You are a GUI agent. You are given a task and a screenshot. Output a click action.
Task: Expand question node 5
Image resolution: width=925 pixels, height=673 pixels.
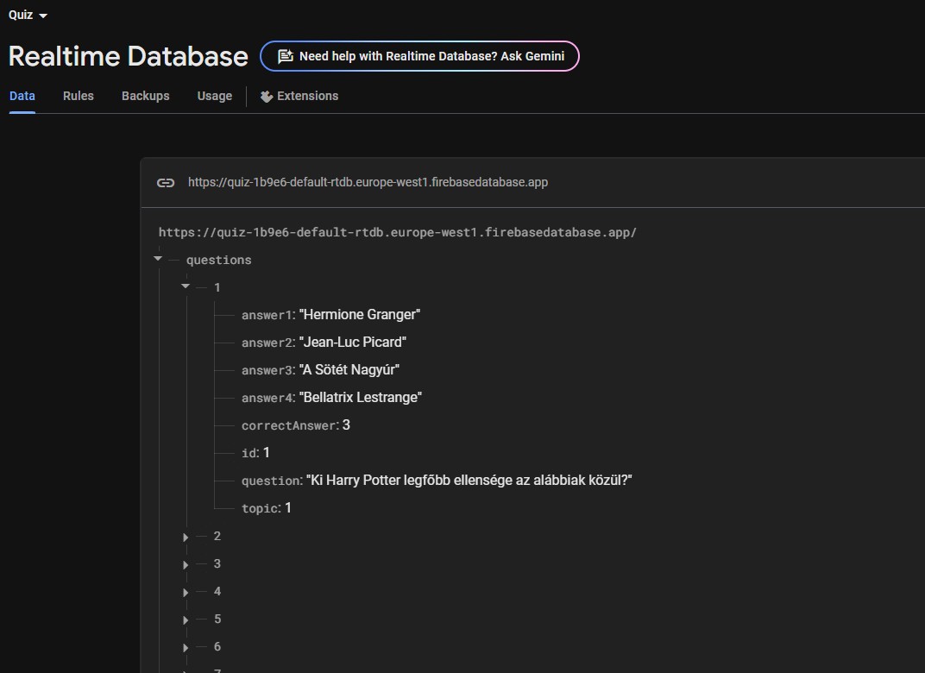pos(186,620)
